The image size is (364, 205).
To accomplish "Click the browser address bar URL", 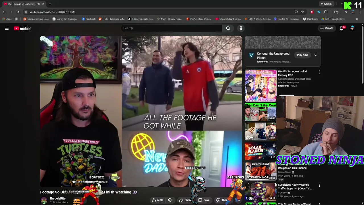I will [52, 12].
